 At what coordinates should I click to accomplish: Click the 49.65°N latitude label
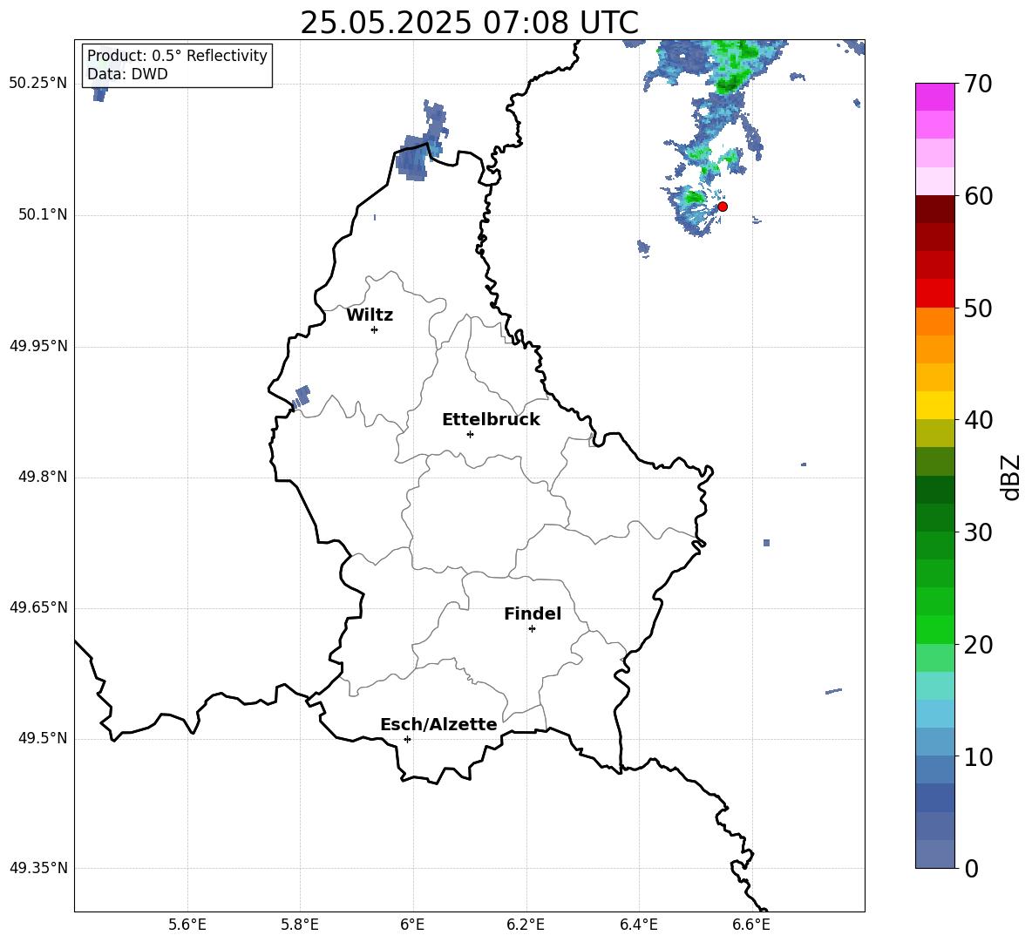click(x=38, y=607)
